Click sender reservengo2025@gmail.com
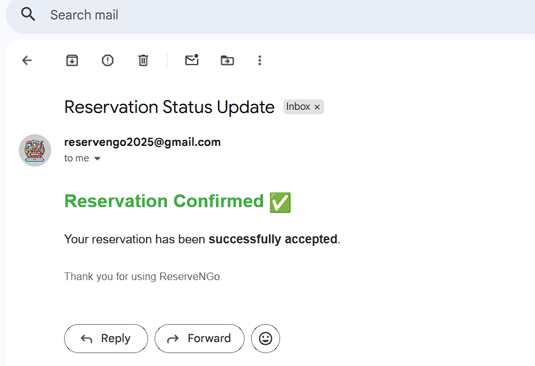535x366 pixels. pos(142,142)
